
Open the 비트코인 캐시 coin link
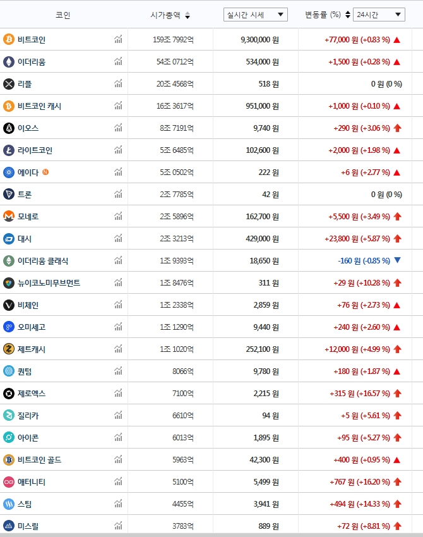click(39, 106)
